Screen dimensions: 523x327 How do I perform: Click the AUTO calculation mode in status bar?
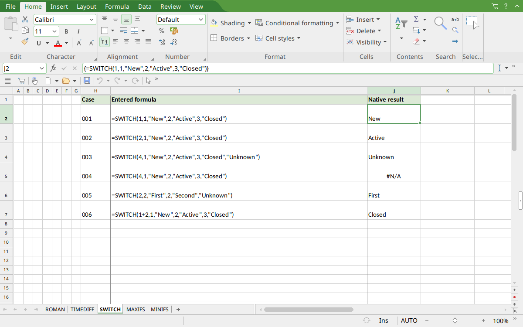click(409, 320)
